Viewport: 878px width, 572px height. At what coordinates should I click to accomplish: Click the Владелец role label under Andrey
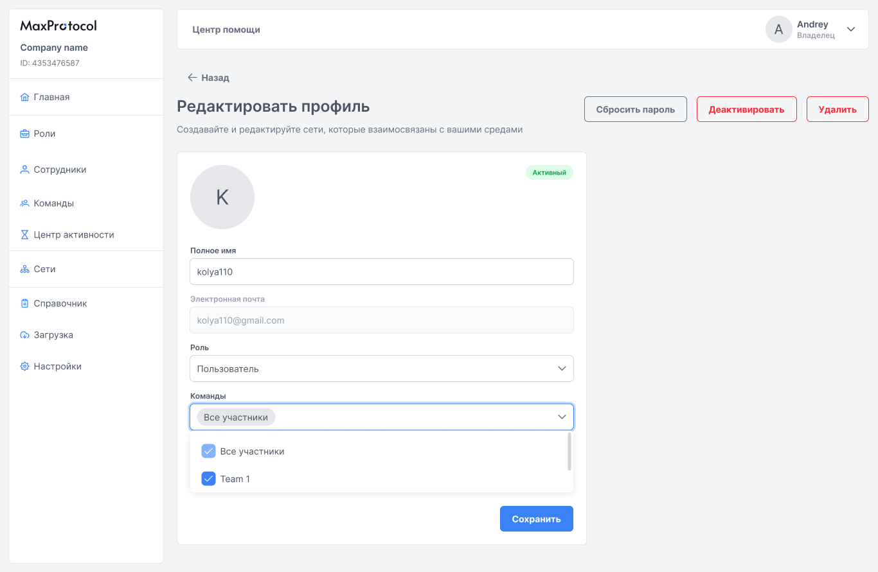(x=816, y=36)
